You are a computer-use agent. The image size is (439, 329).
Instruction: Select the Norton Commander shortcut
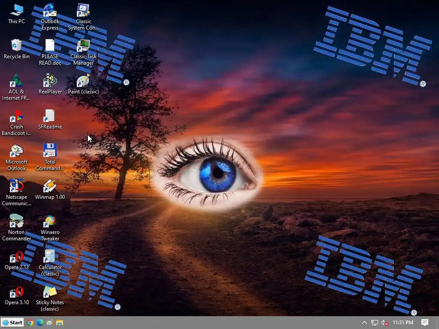17,228
